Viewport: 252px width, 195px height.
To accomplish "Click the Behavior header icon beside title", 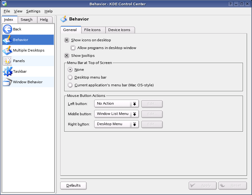I will point(64,19).
